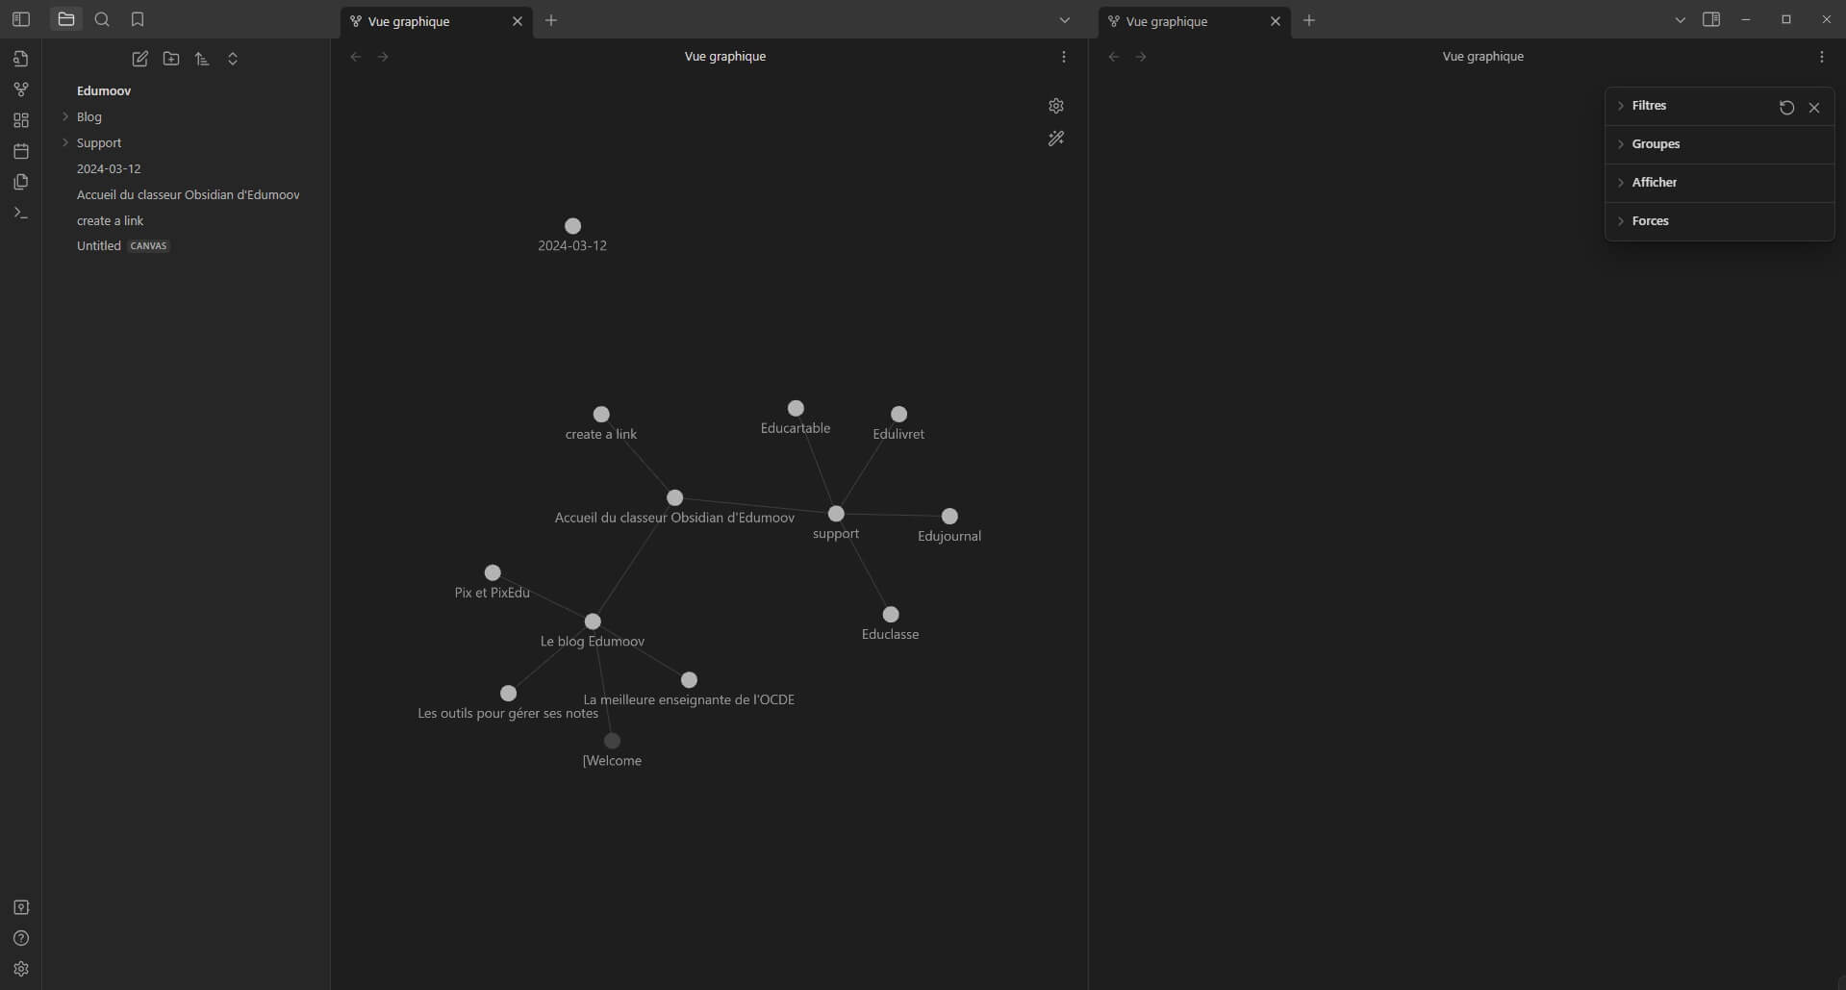Open the settings gear in the ribbon
Image resolution: width=1846 pixels, height=990 pixels.
pyautogui.click(x=21, y=969)
